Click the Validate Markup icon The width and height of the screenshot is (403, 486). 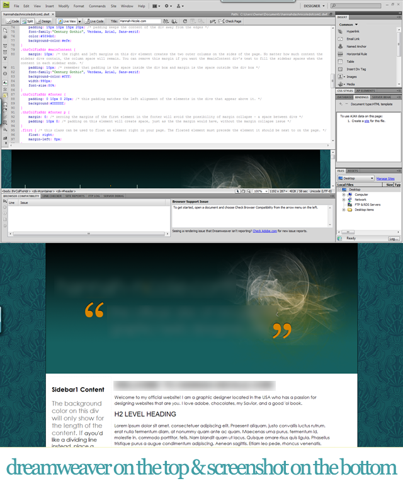[x=212, y=21]
